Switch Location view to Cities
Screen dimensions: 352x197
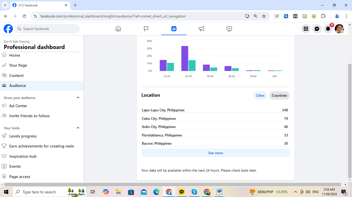tap(260, 95)
